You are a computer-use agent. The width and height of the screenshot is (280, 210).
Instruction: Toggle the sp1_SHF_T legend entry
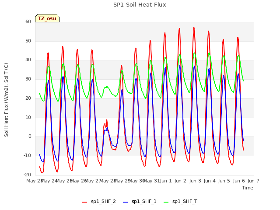(180, 201)
